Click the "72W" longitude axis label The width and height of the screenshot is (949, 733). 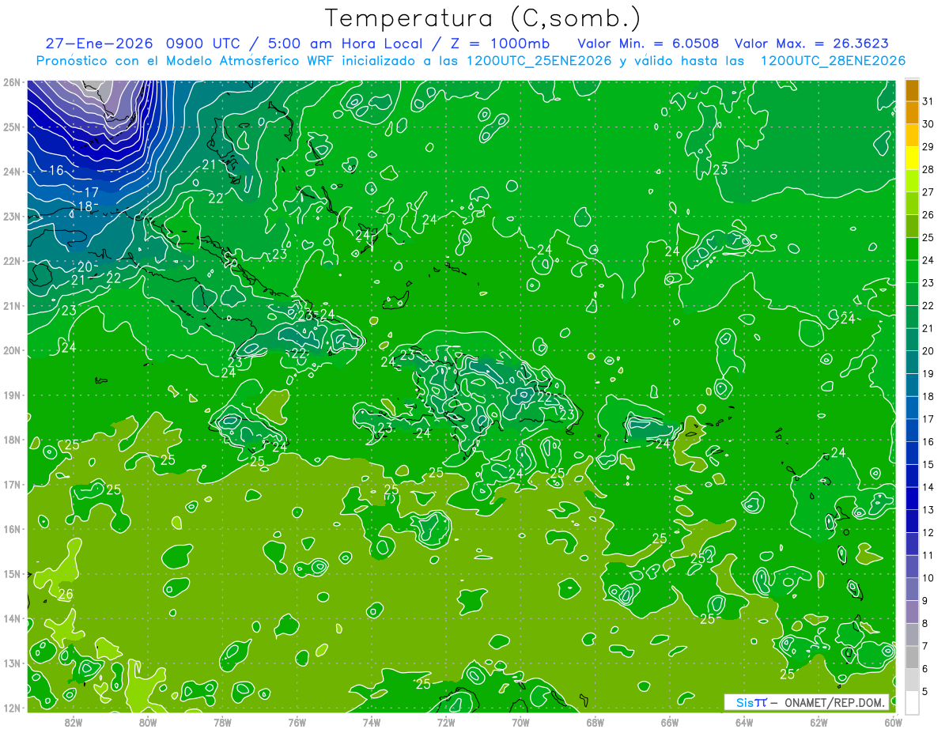tap(446, 722)
